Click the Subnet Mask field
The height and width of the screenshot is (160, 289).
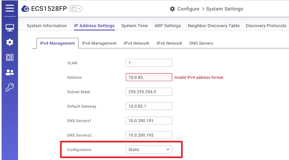[x=149, y=92]
